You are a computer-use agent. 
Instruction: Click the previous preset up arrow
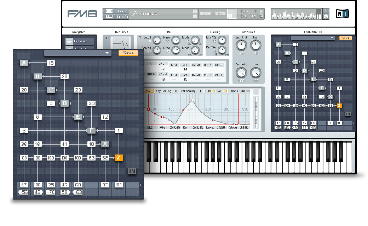[195, 11]
